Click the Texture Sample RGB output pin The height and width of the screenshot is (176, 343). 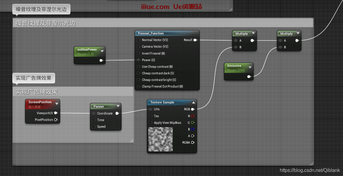point(193,109)
